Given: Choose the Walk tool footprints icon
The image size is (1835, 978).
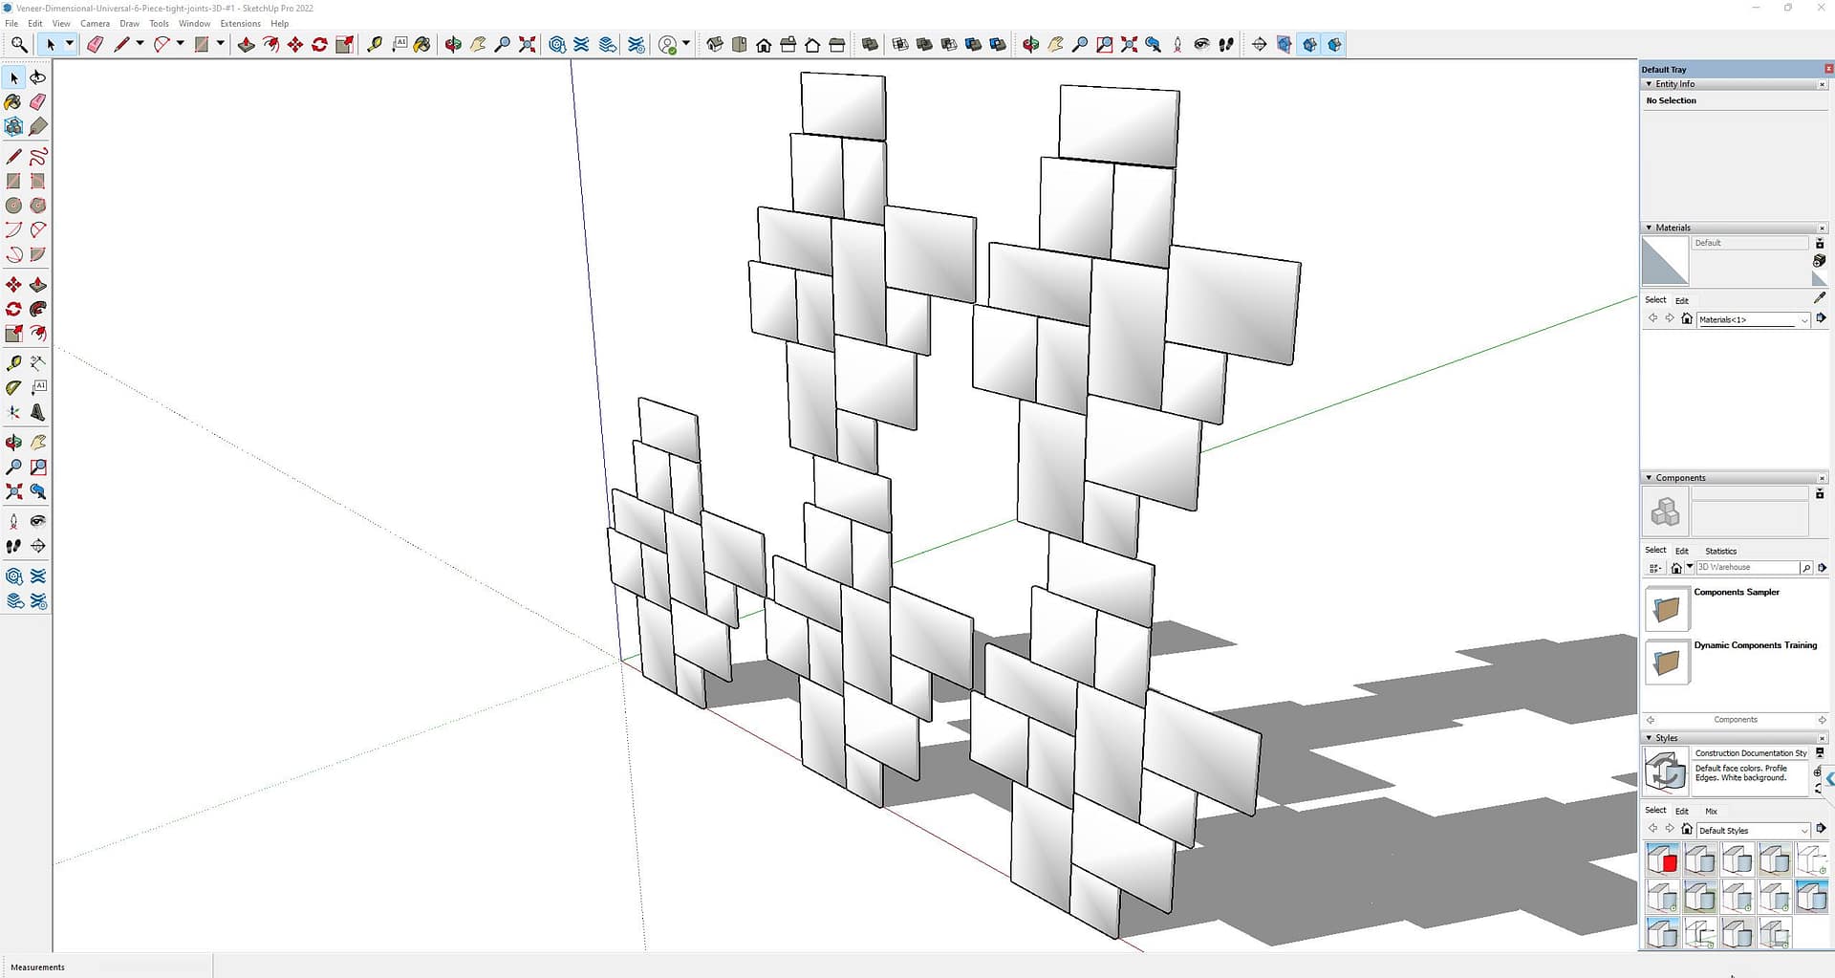Looking at the screenshot, I should 13,546.
